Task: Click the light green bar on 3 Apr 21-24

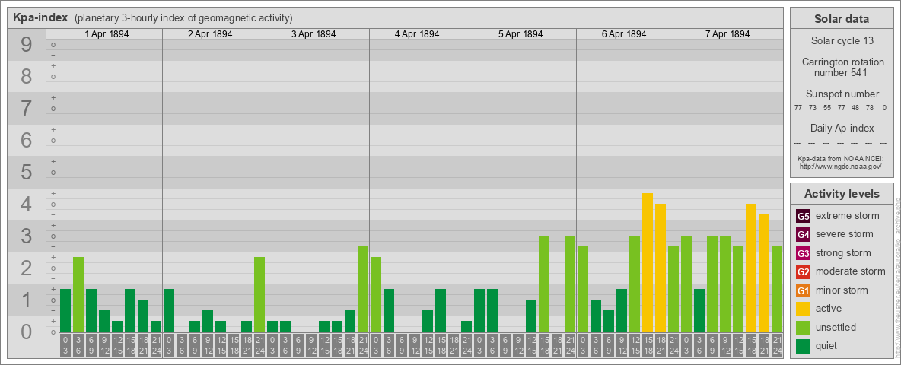Action: click(x=363, y=289)
